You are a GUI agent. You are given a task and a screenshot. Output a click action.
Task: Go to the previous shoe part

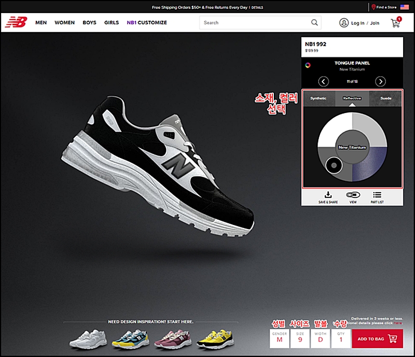click(x=323, y=81)
